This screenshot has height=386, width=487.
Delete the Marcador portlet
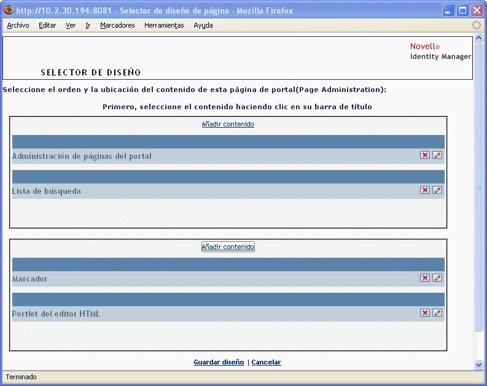tap(424, 278)
